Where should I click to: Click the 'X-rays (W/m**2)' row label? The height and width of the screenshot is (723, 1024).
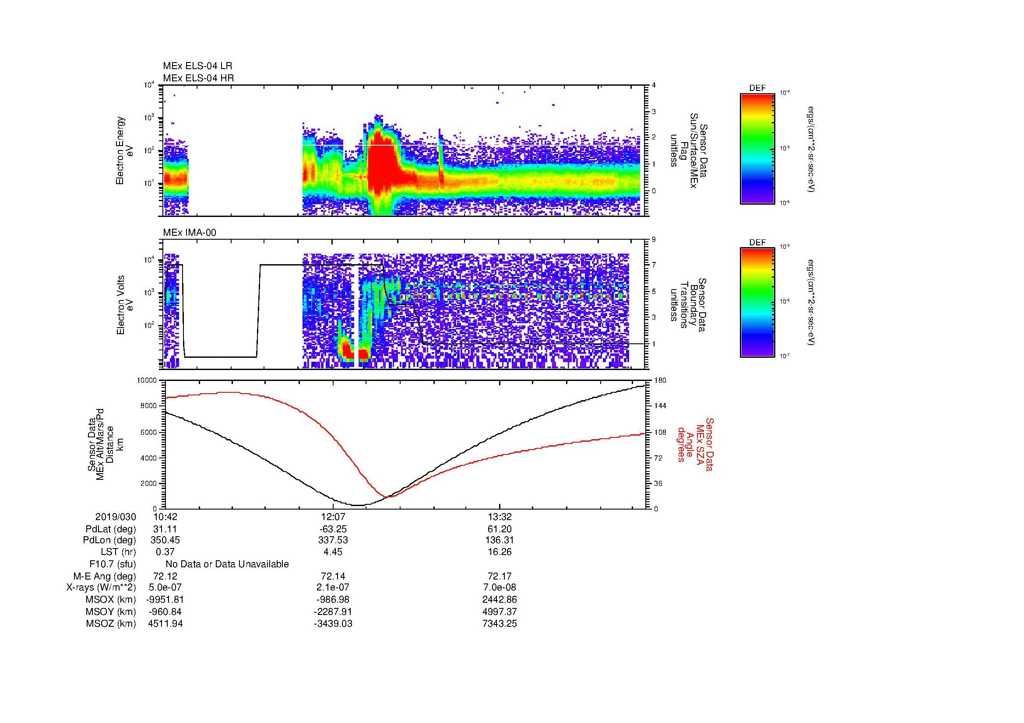click(101, 587)
